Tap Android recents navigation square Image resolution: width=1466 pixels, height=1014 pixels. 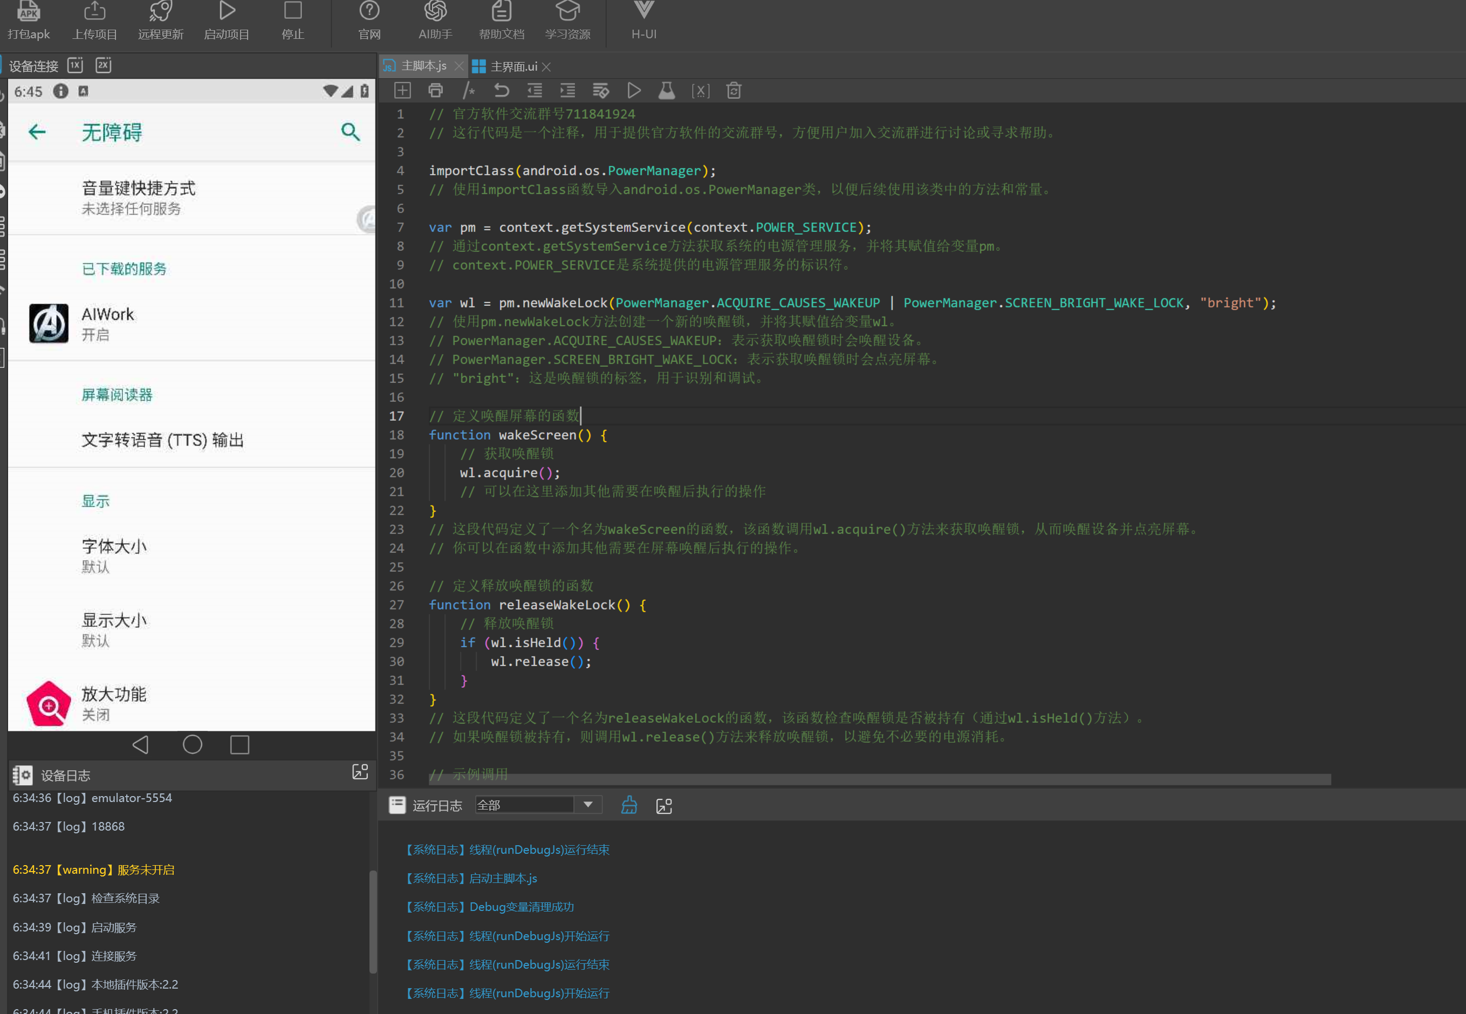pyautogui.click(x=239, y=744)
